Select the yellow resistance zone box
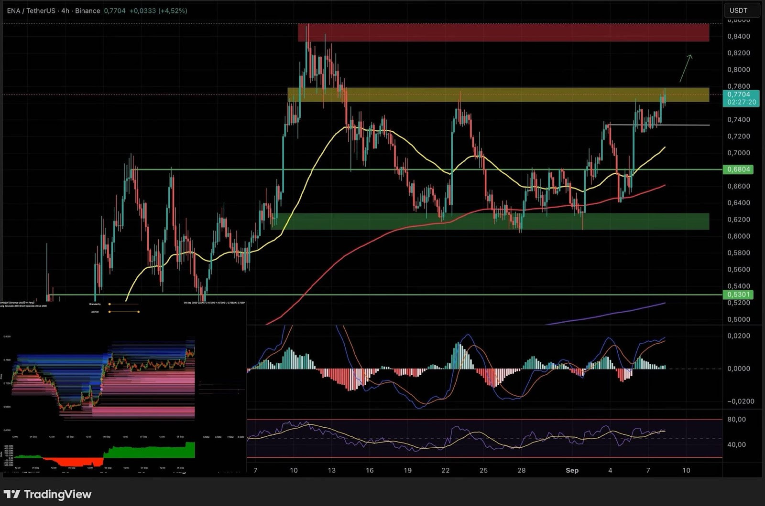 pyautogui.click(x=526, y=95)
